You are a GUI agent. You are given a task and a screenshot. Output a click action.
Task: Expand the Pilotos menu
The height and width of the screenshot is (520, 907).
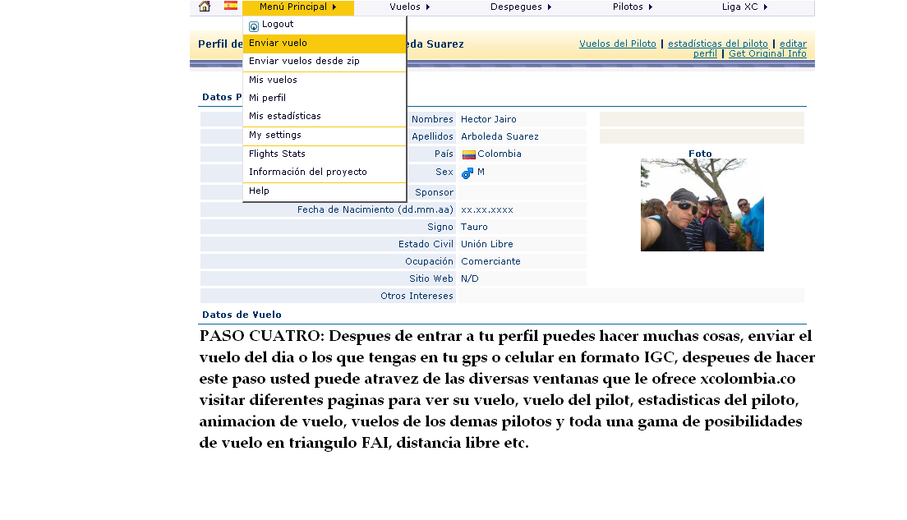coord(633,7)
